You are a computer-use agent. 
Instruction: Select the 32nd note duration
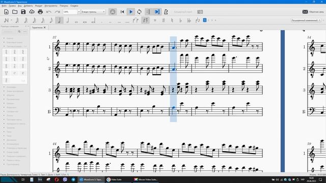34,20
